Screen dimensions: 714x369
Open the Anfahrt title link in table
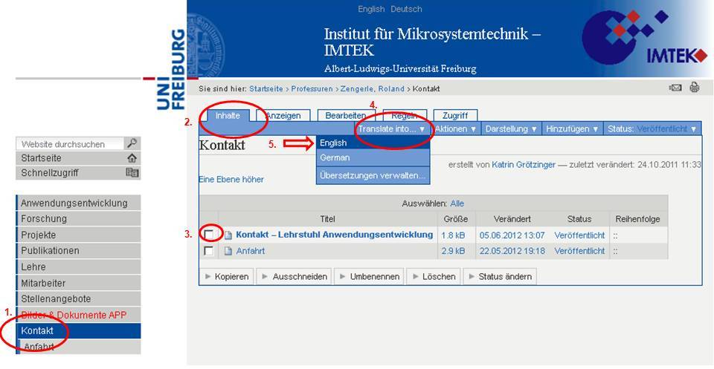click(x=251, y=251)
